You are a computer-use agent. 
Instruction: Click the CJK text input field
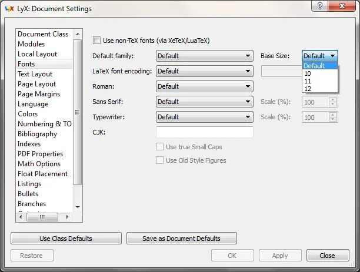point(204,132)
